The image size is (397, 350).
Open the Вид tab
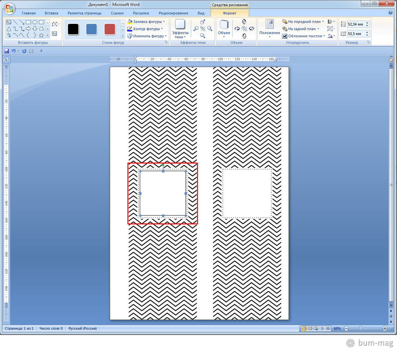pos(201,13)
